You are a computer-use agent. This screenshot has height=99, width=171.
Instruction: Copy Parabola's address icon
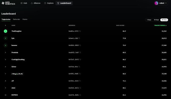(x=80, y=52)
